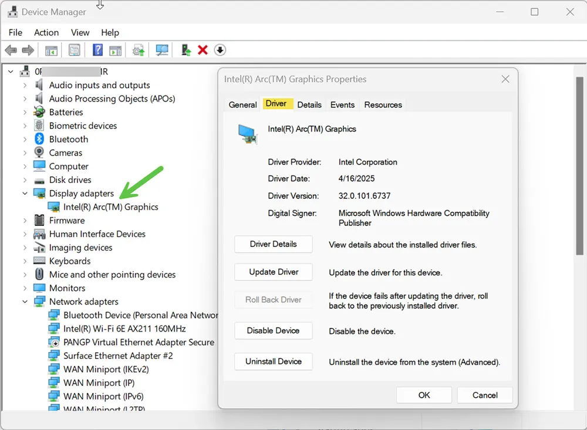The height and width of the screenshot is (430, 587).
Task: Open the Action menu
Action: pyautogui.click(x=46, y=32)
